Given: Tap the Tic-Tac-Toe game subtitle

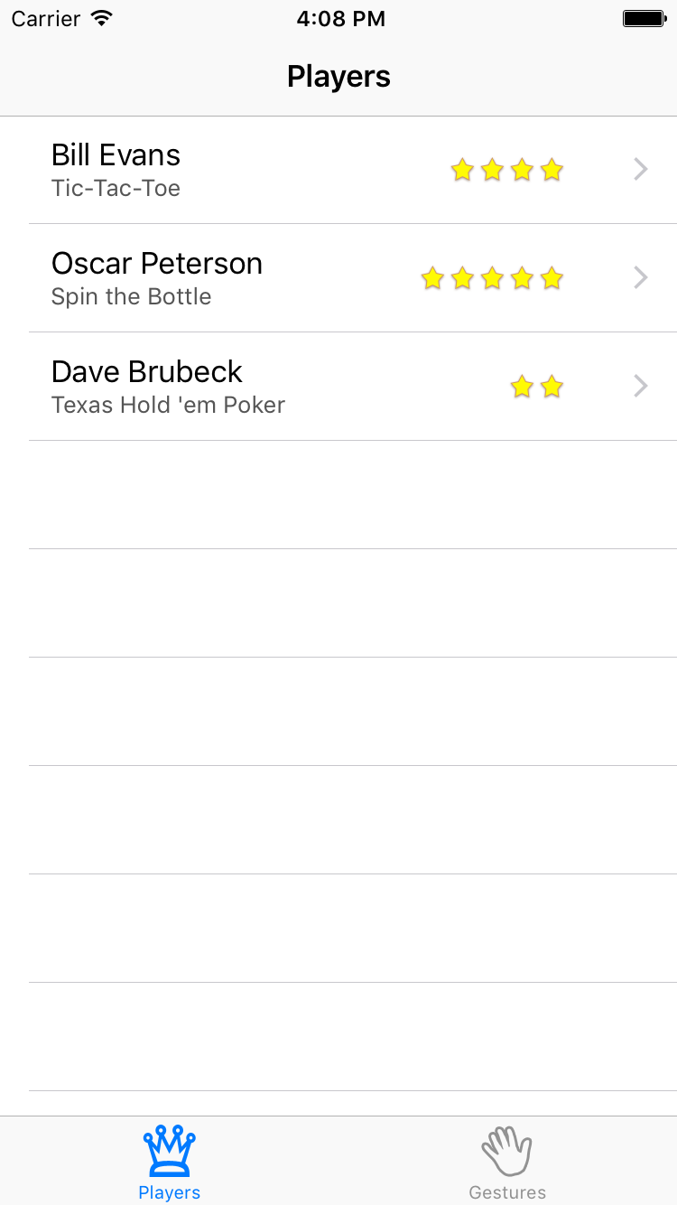Looking at the screenshot, I should 116,189.
